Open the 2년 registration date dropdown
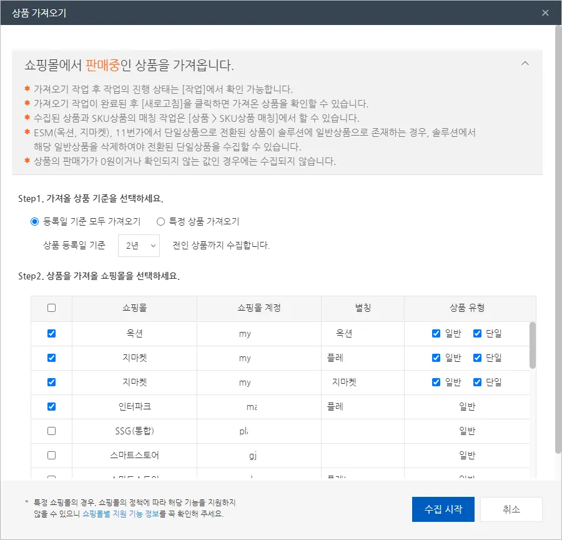The width and height of the screenshot is (562, 540). pos(139,246)
